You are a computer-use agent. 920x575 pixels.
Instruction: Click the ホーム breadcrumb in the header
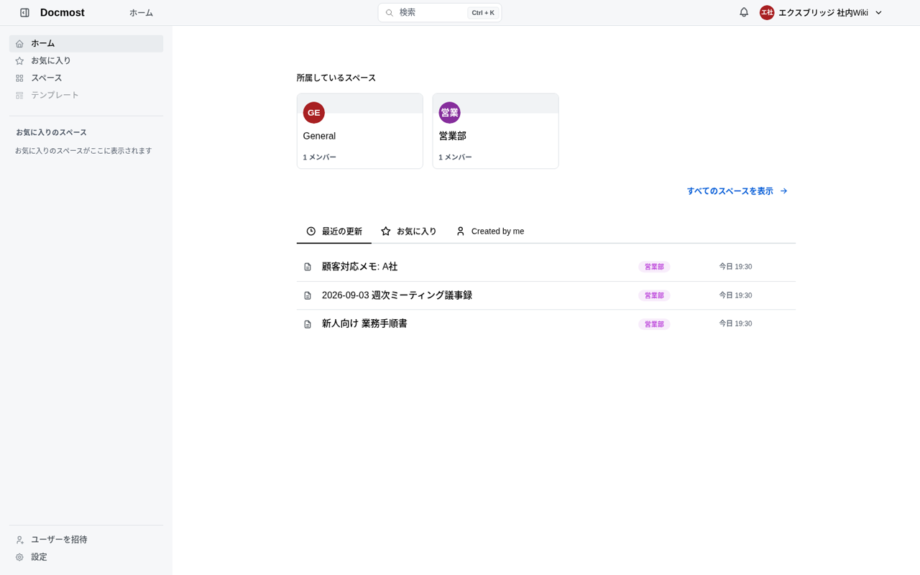[141, 13]
